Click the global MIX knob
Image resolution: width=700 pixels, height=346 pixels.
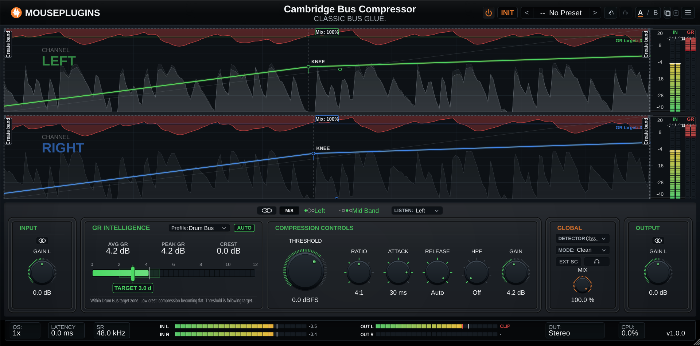(583, 285)
